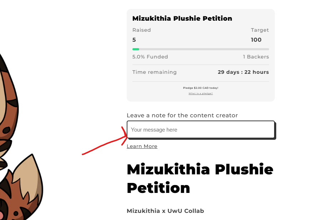The image size is (313, 220).
Task: Click the grey unfunded part of progress bar
Action: [203, 49]
